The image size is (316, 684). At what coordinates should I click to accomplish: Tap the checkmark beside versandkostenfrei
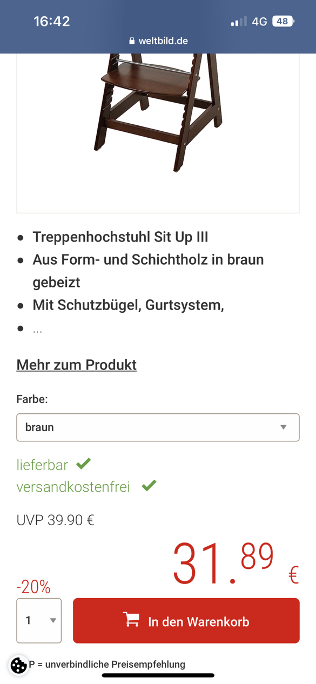click(x=149, y=486)
